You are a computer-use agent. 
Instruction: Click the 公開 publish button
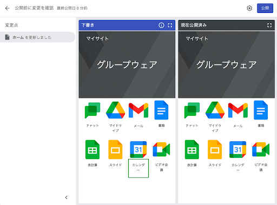tap(265, 8)
